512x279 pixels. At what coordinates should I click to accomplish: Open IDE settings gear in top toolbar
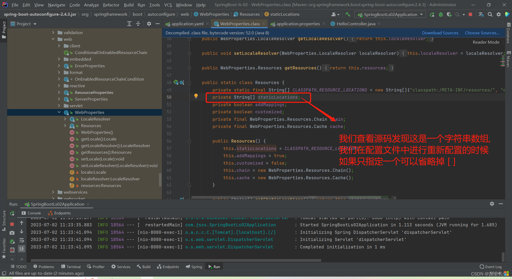[x=499, y=14]
